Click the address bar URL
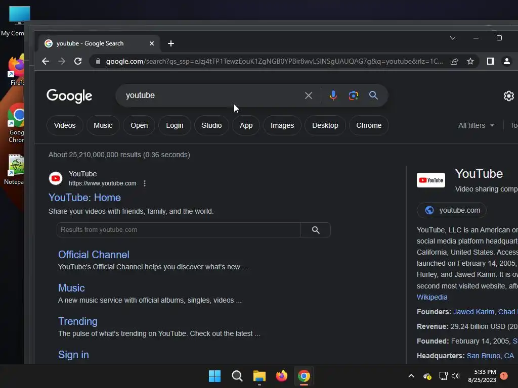 tap(274, 61)
